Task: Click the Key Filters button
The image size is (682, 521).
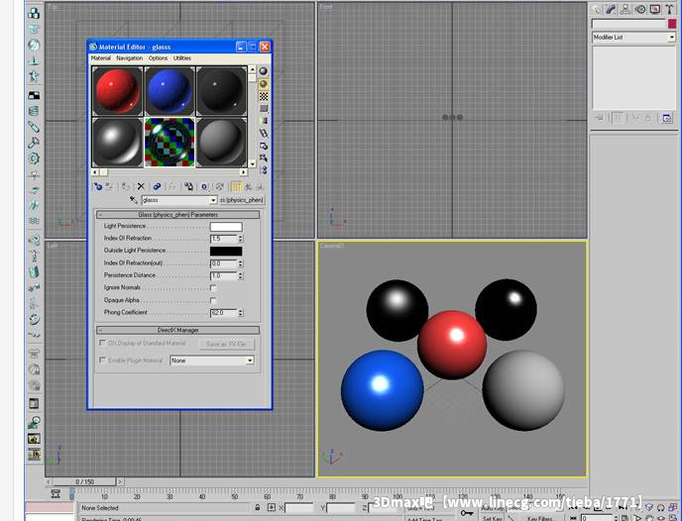Action: coord(540,518)
